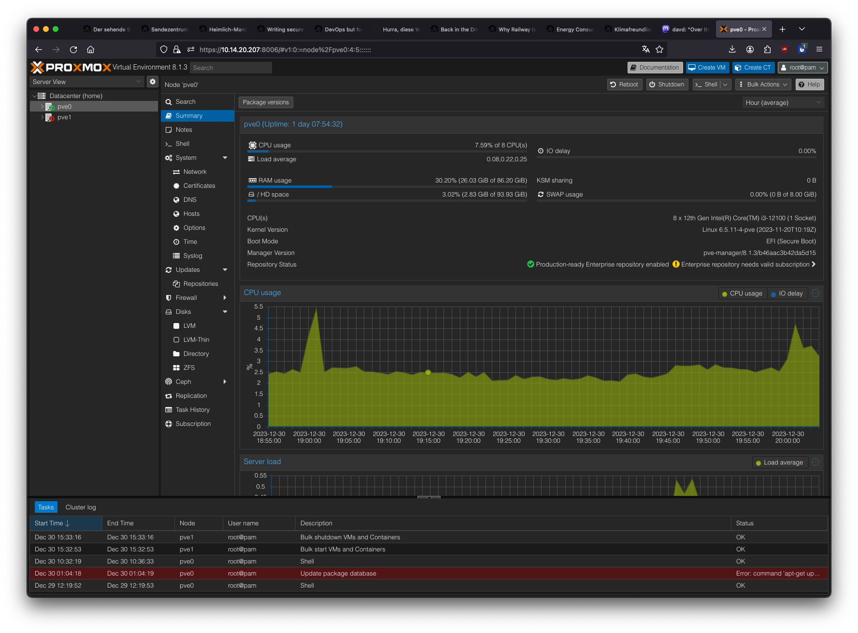Click the site security lock icon
This screenshot has width=858, height=633.
click(x=177, y=49)
